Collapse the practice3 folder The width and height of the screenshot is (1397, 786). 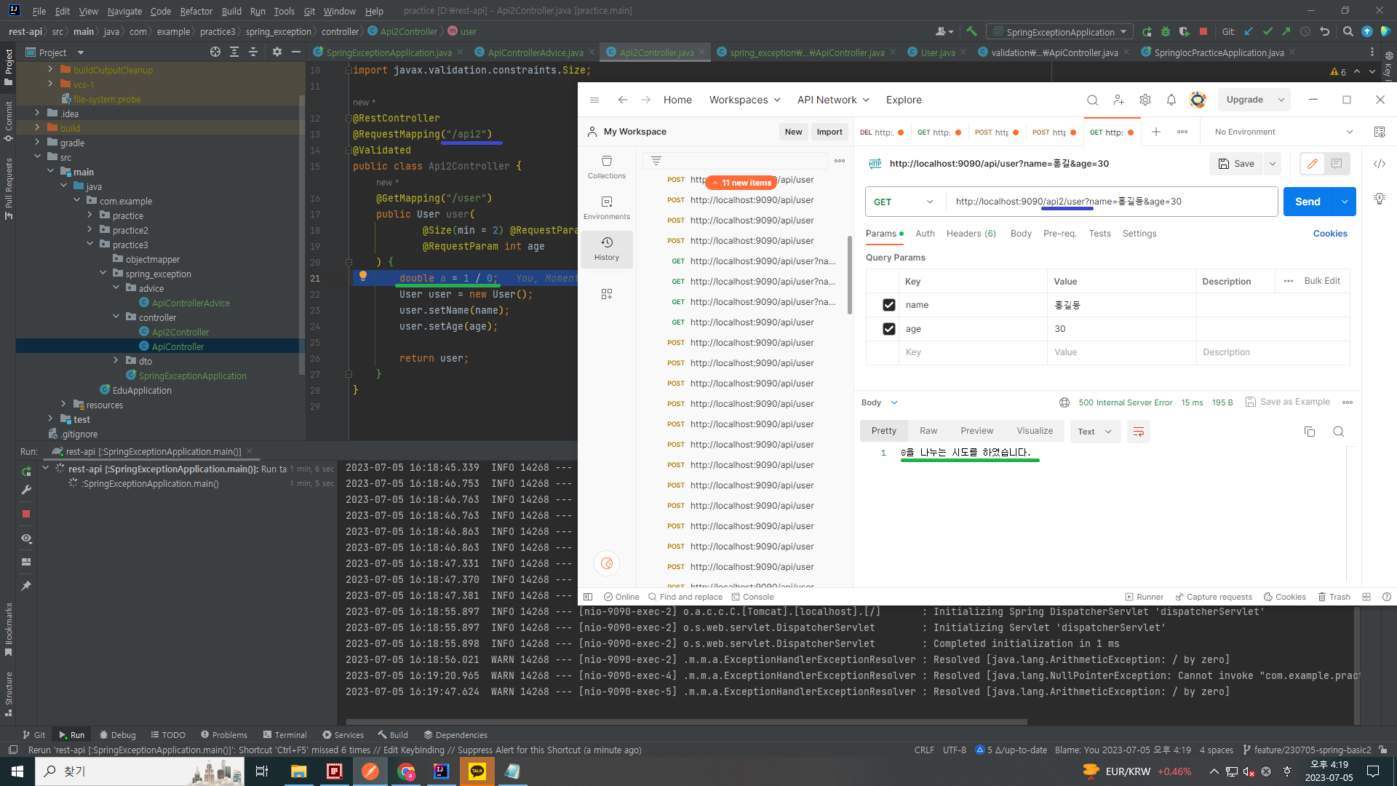90,245
